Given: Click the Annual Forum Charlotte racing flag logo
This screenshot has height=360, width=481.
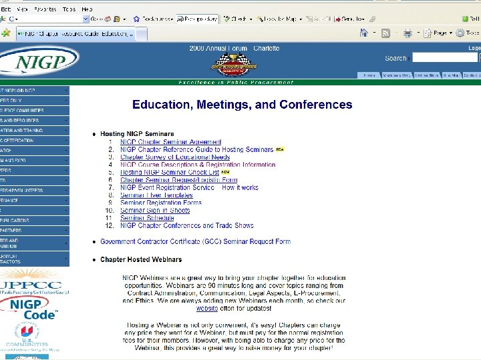Looking at the screenshot, I should (x=234, y=65).
